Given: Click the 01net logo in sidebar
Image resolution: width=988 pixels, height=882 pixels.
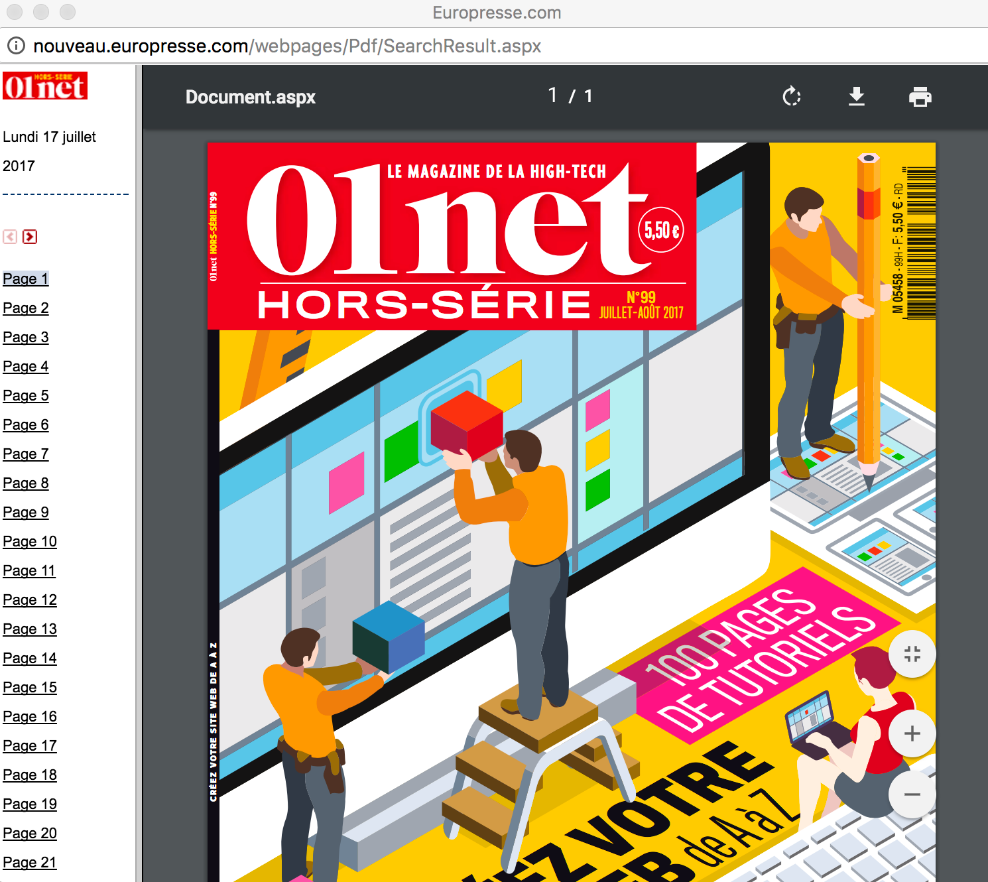Looking at the screenshot, I should click(45, 86).
